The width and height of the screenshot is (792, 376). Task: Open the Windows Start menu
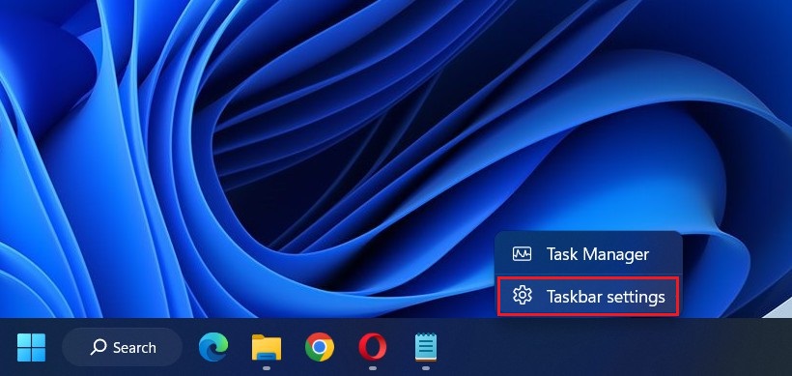click(x=31, y=348)
